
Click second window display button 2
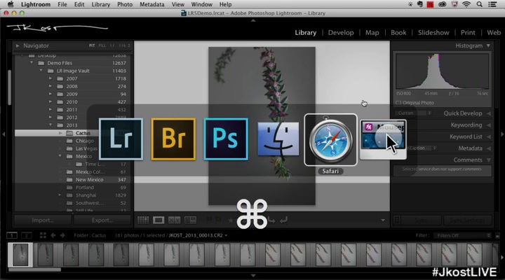tap(26, 235)
